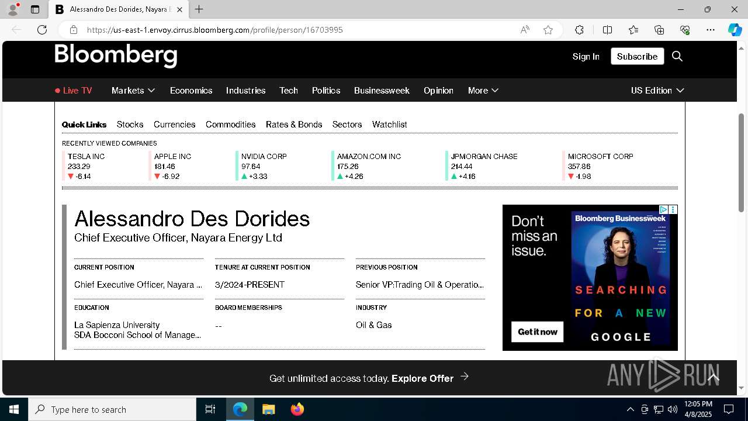This screenshot has height=421, width=748.
Task: Open the notifications center icon
Action: [x=729, y=409]
